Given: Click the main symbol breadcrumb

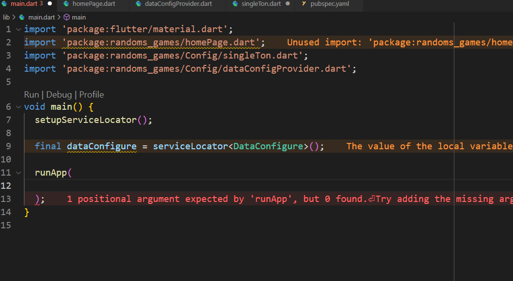Looking at the screenshot, I should [x=79, y=17].
